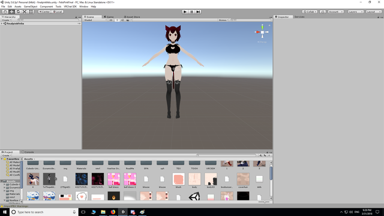The height and width of the screenshot is (216, 384).
Task: Open the Collab dropdown
Action: pyautogui.click(x=310, y=12)
